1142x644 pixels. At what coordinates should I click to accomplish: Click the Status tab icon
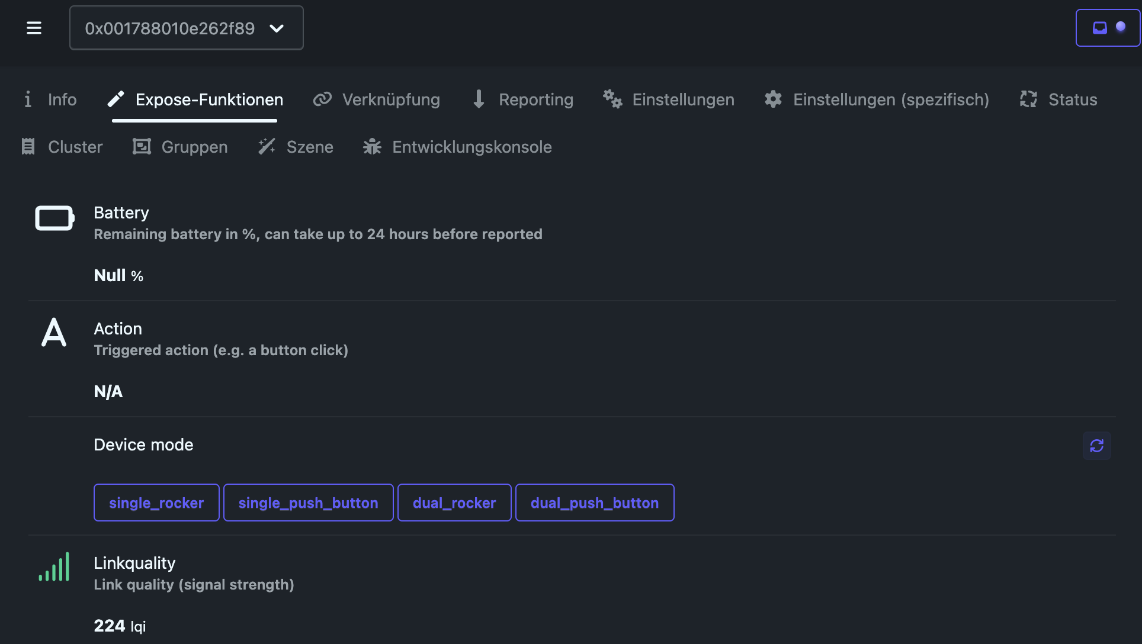click(x=1028, y=99)
